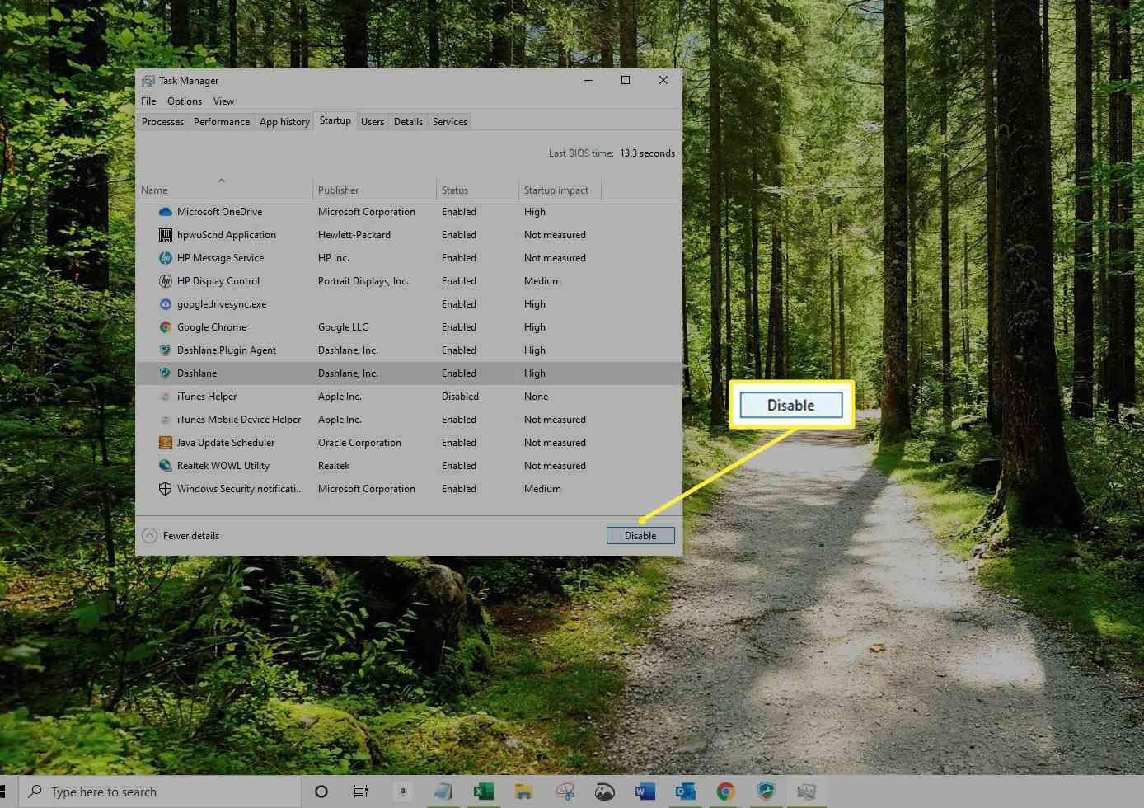Select the Startup tab
The height and width of the screenshot is (808, 1144).
tap(335, 120)
